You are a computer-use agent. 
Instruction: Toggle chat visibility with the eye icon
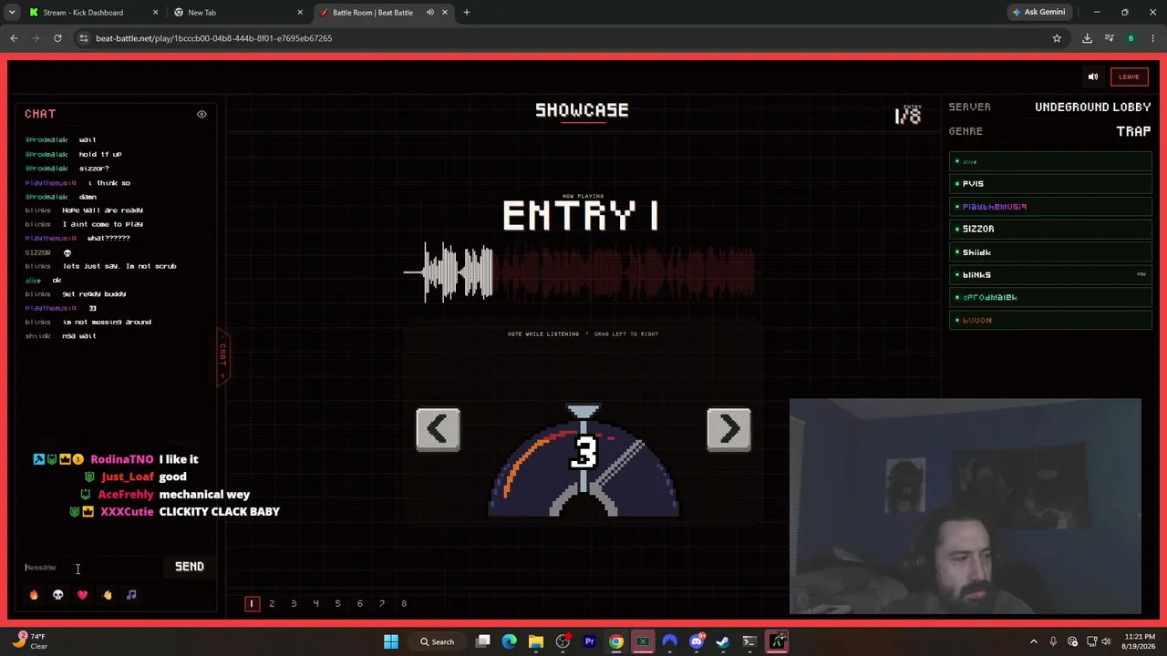click(x=201, y=114)
